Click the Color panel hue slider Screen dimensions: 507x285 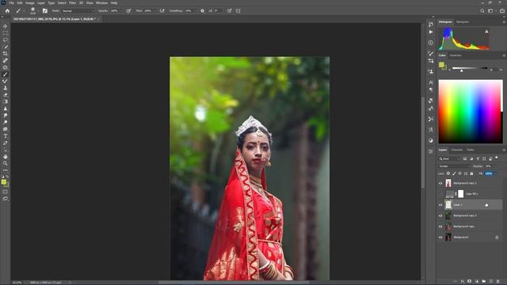point(470,68)
